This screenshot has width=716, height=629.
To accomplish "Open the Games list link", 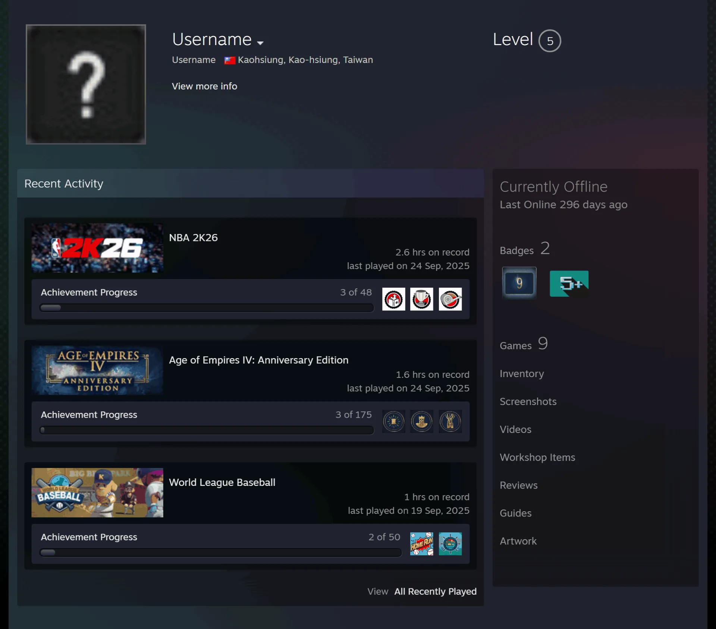I will click(x=524, y=344).
